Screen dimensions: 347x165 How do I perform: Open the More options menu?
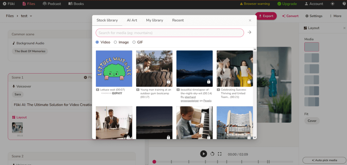(335, 16)
